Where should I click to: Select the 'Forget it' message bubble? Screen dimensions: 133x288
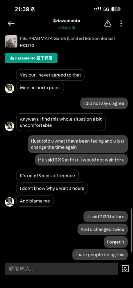116,242
